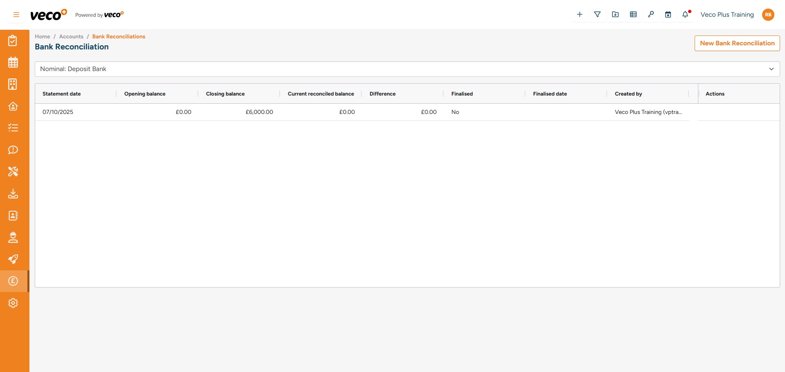Image resolution: width=785 pixels, height=372 pixels.
Task: Navigate to Accounts via the breadcrumb
Action: [x=71, y=36]
